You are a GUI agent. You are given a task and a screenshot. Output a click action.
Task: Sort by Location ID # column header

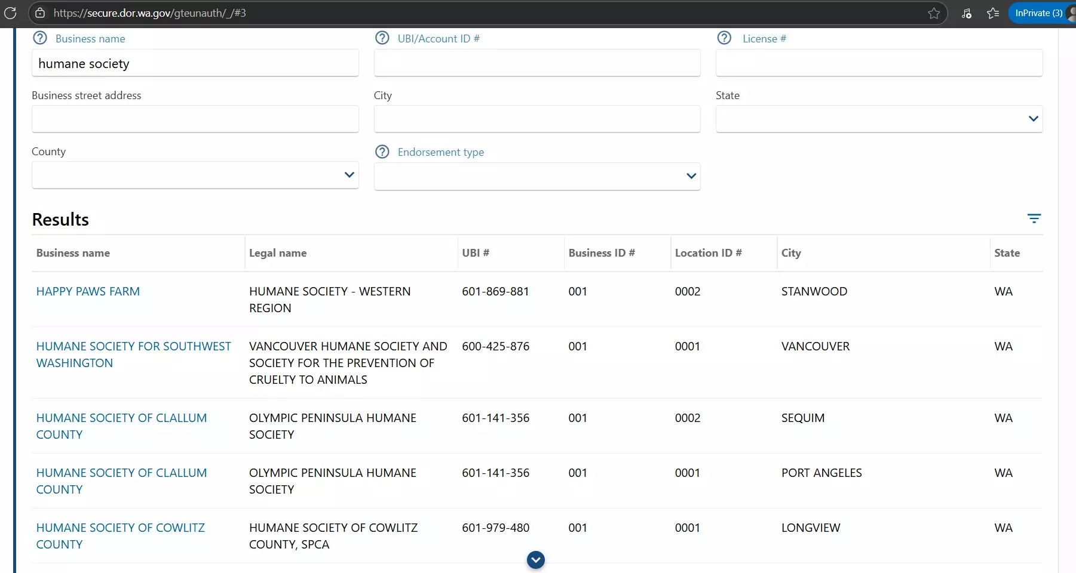(x=709, y=253)
